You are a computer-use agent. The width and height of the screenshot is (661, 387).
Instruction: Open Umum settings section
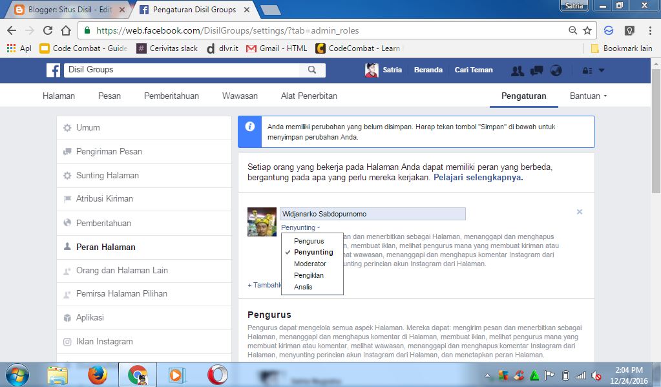click(144, 128)
